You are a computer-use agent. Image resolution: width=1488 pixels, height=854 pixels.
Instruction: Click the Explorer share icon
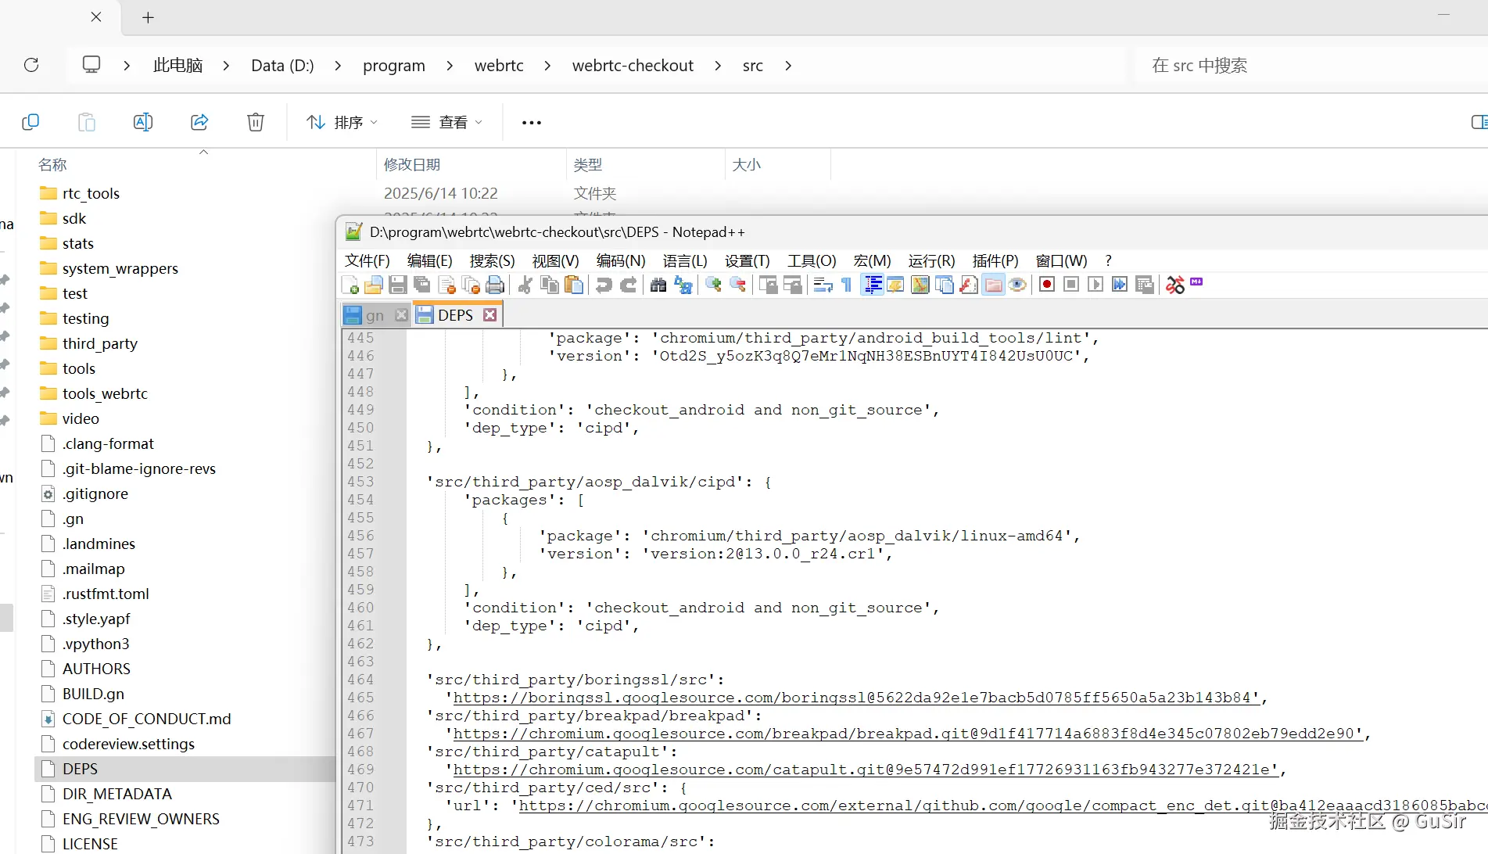click(x=199, y=122)
